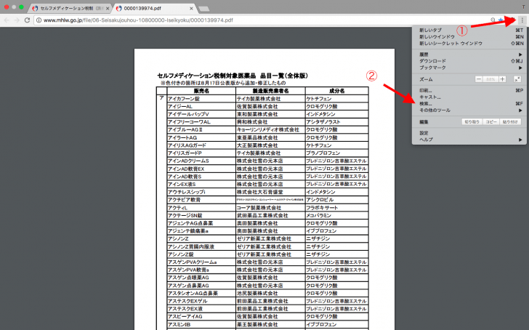Click the アシノンZ胃腸内服液 cell
Screen dimensions: 529x330
tap(201, 246)
